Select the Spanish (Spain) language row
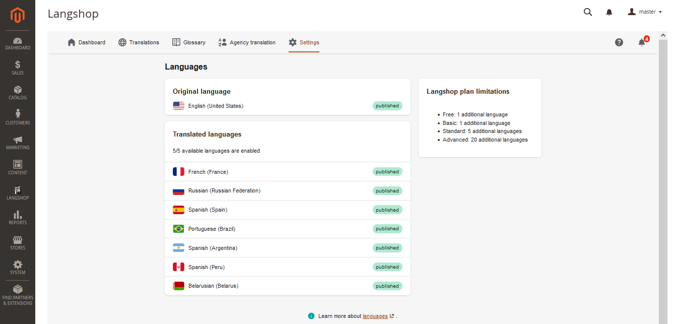 coord(288,210)
